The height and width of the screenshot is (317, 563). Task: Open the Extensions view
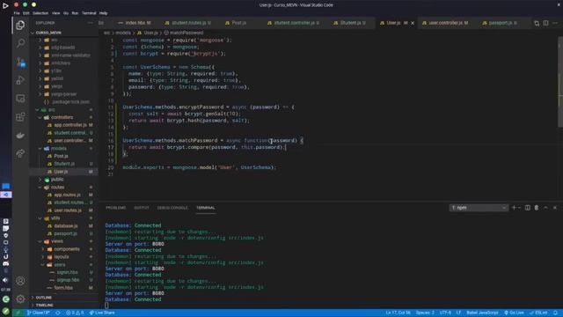[x=20, y=117]
